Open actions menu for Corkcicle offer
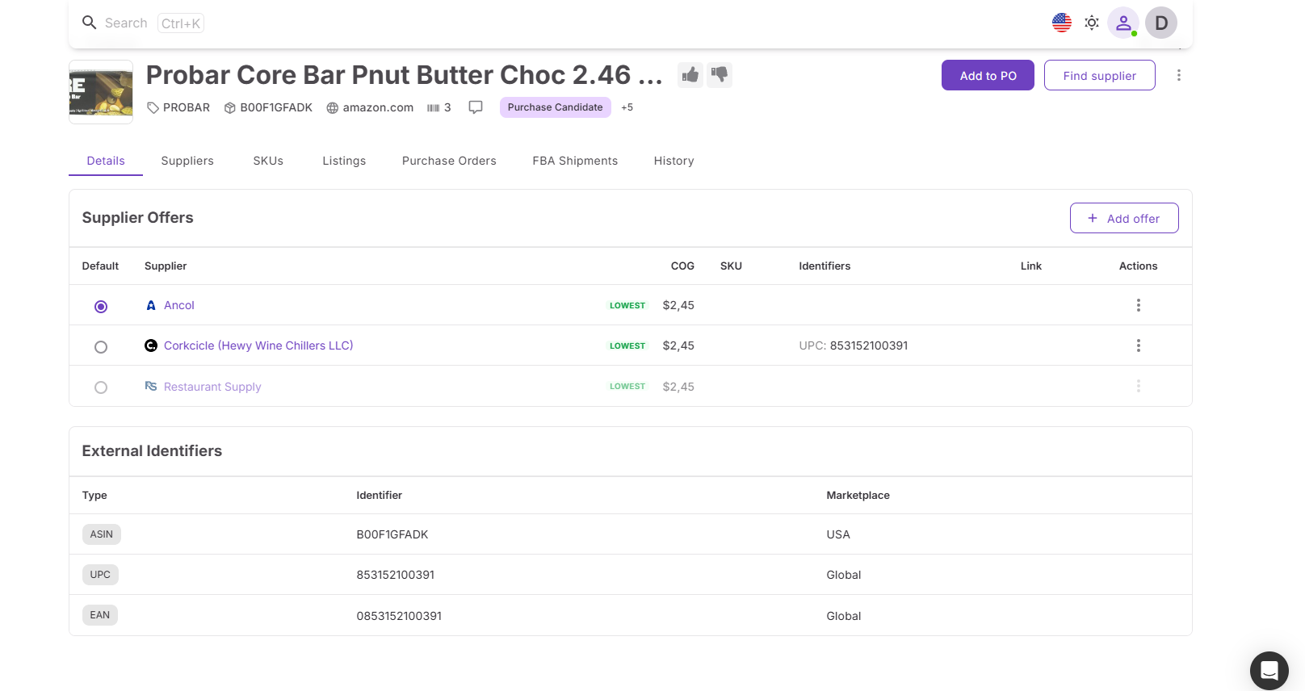The height and width of the screenshot is (691, 1305). (x=1138, y=345)
